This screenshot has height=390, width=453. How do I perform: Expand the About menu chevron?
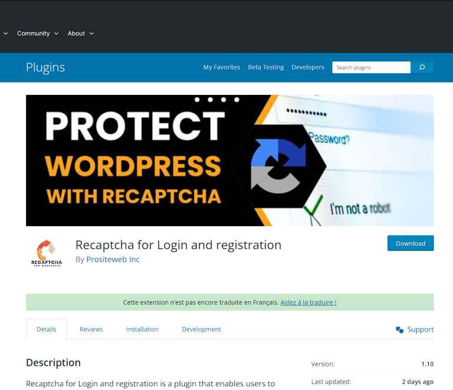pyautogui.click(x=91, y=34)
